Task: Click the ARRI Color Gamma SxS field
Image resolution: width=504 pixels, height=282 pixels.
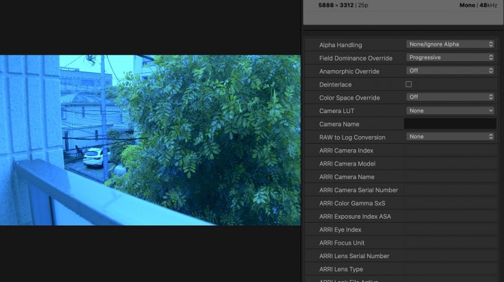Action: (450, 204)
